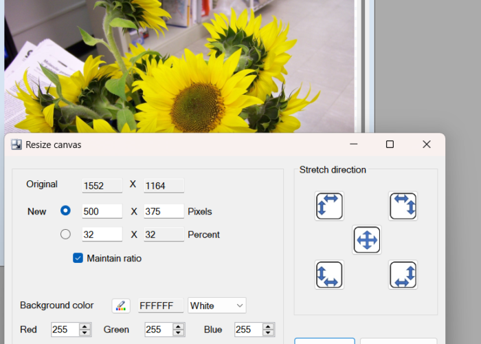This screenshot has width=481, height=344.
Task: Select top-left stretch direction icon
Action: [x=329, y=206]
